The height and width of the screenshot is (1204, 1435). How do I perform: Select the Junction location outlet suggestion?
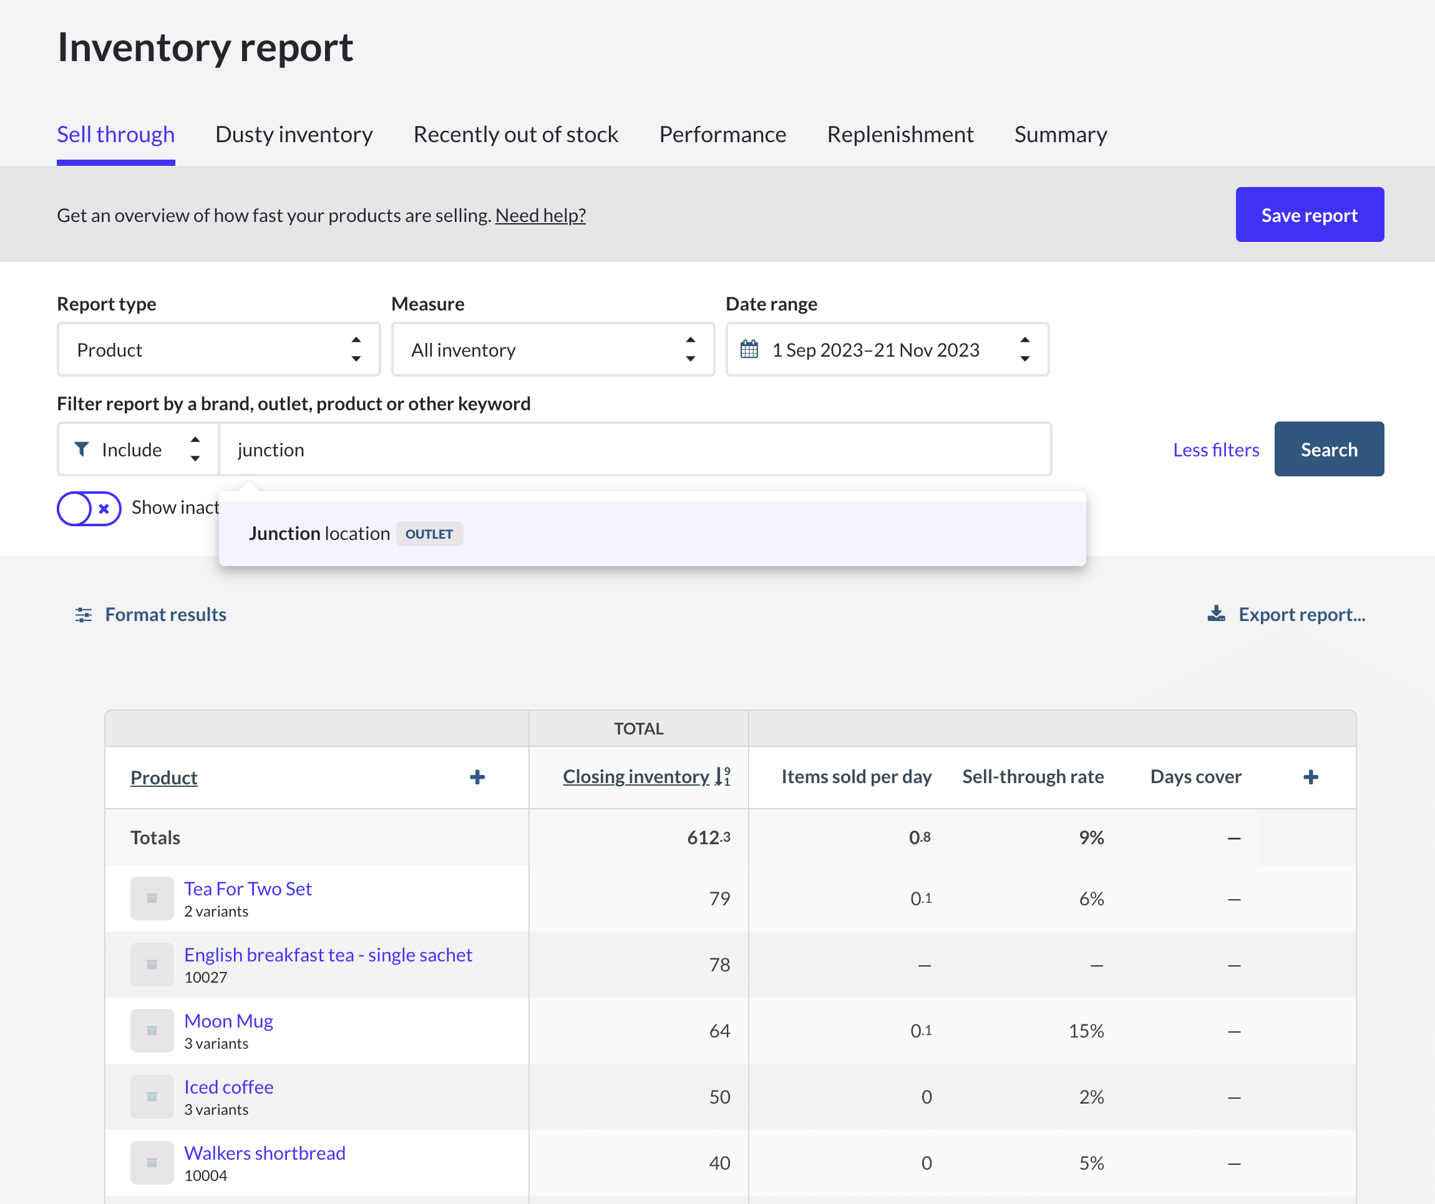[652, 533]
